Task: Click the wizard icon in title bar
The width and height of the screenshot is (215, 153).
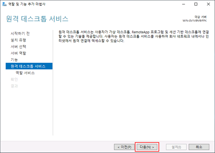Action: click(x=5, y=4)
